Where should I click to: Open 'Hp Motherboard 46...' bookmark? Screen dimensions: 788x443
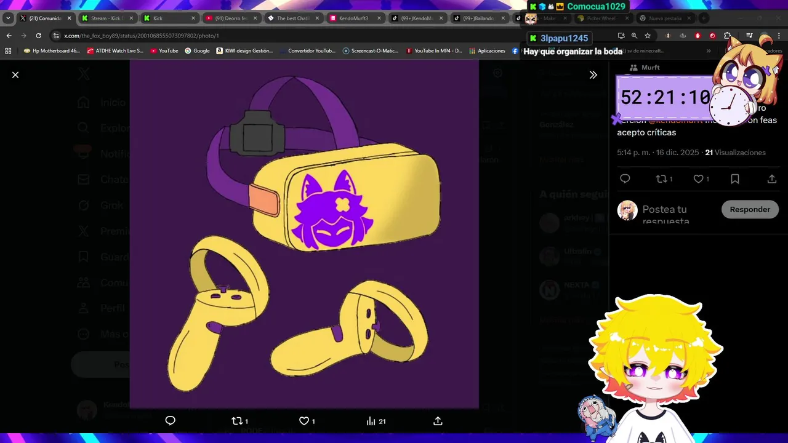[x=52, y=50]
